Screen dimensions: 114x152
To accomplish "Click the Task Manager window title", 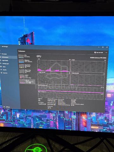I will point(5,47).
